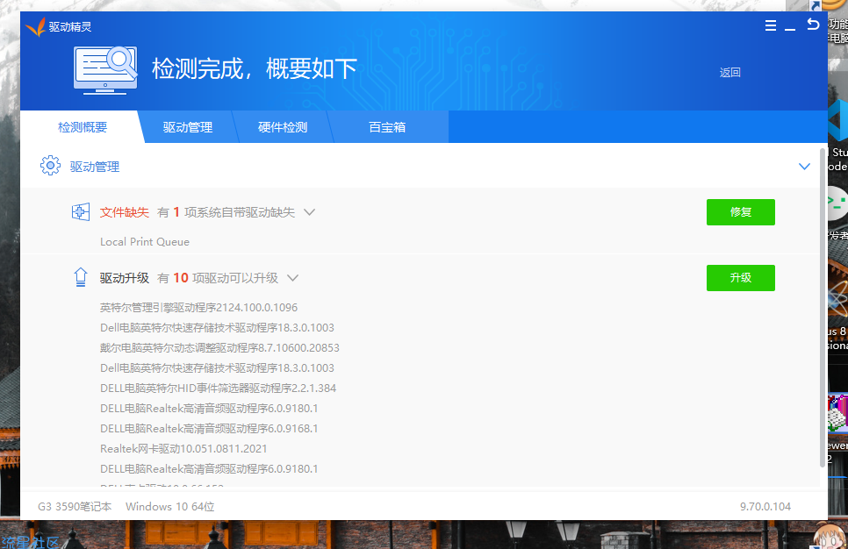Click the 驱动升级 upward arrow icon

point(81,277)
